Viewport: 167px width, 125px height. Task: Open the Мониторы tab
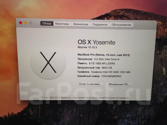[x=62, y=24]
